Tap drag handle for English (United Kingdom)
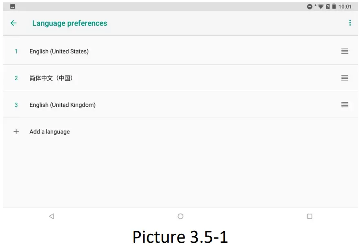Screen dimensions: 361x246 click(x=345, y=105)
